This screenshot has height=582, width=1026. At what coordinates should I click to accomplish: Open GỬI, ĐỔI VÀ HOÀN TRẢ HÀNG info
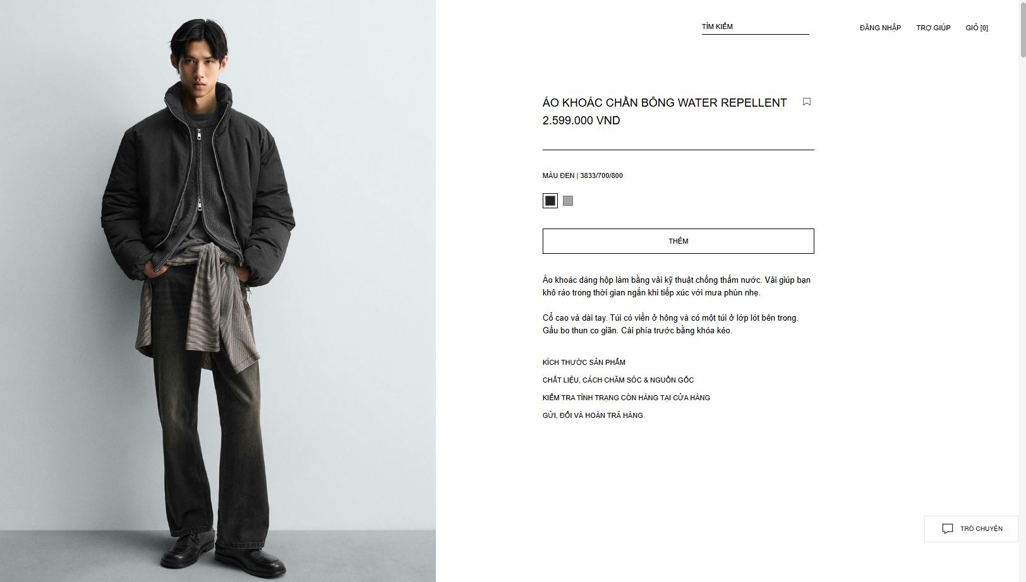point(593,415)
